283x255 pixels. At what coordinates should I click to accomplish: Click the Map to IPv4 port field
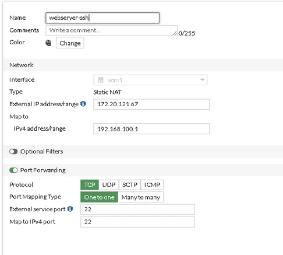coord(137,222)
